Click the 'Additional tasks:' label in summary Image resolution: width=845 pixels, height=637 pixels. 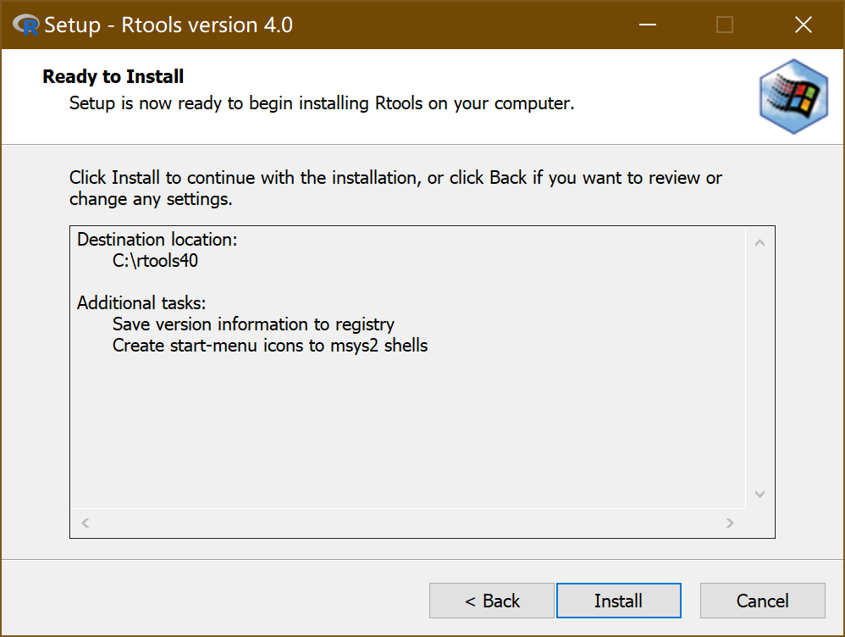pyautogui.click(x=141, y=303)
